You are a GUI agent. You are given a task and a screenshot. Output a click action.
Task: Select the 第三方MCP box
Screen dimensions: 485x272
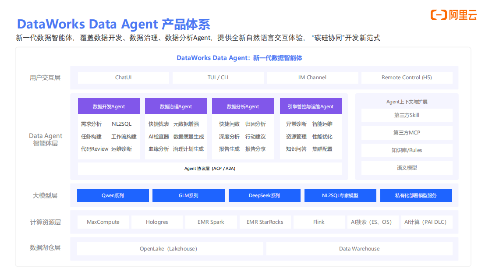[x=407, y=133]
